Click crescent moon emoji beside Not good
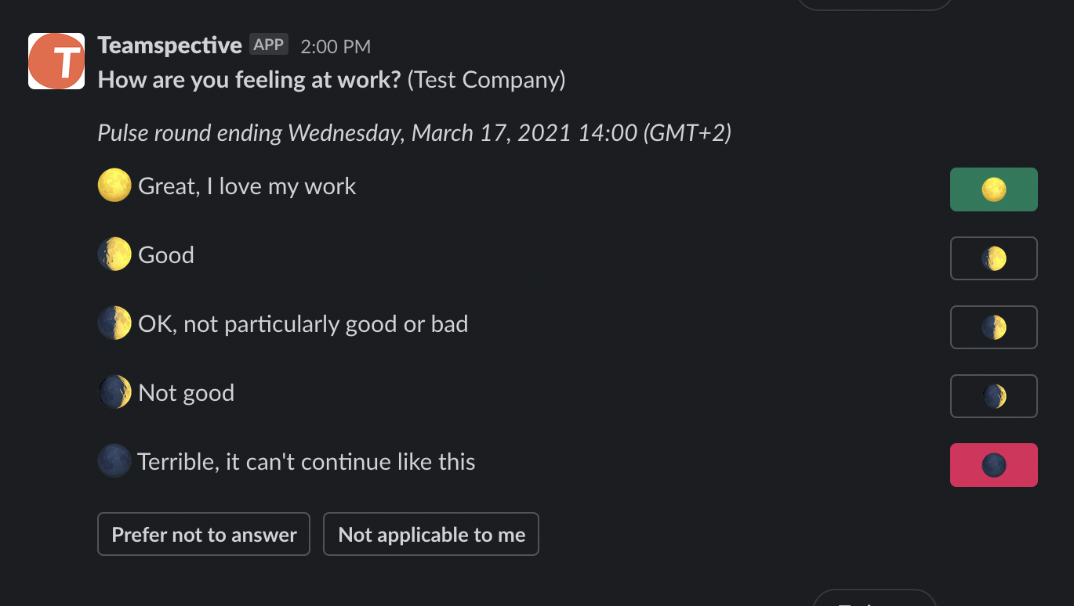 click(x=114, y=392)
